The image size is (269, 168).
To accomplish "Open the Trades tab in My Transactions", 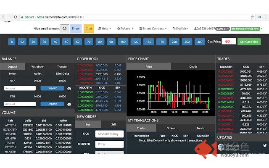I will [x=141, y=128].
